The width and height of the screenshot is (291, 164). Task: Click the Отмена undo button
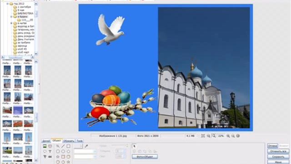click(x=273, y=146)
